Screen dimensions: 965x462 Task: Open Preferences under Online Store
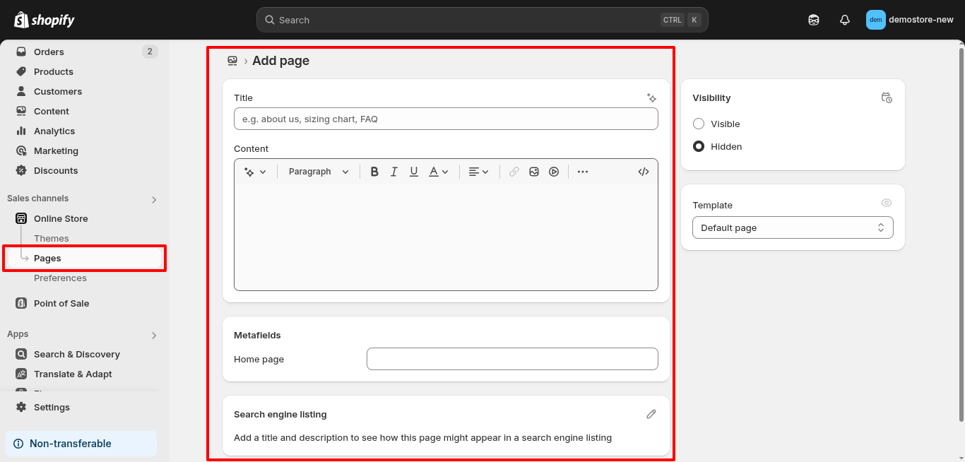60,278
